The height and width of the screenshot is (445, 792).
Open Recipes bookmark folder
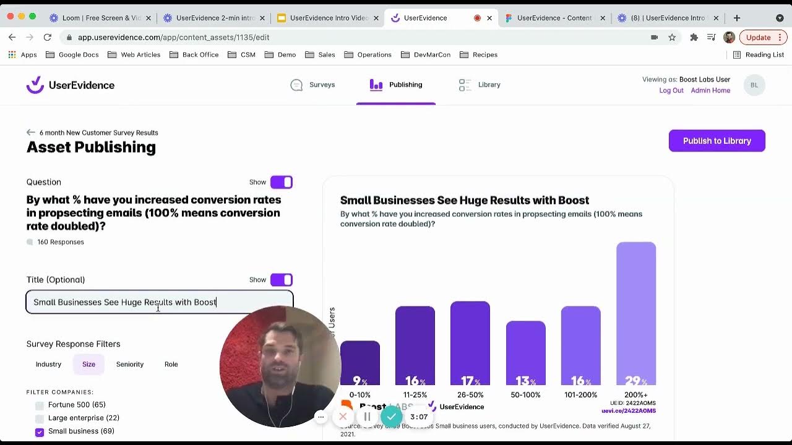(x=478, y=54)
